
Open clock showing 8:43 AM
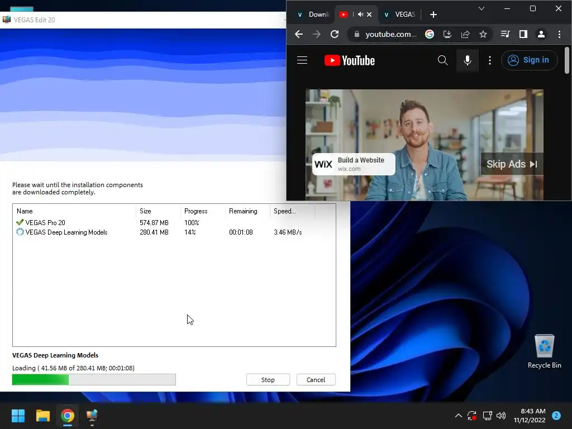(530, 416)
